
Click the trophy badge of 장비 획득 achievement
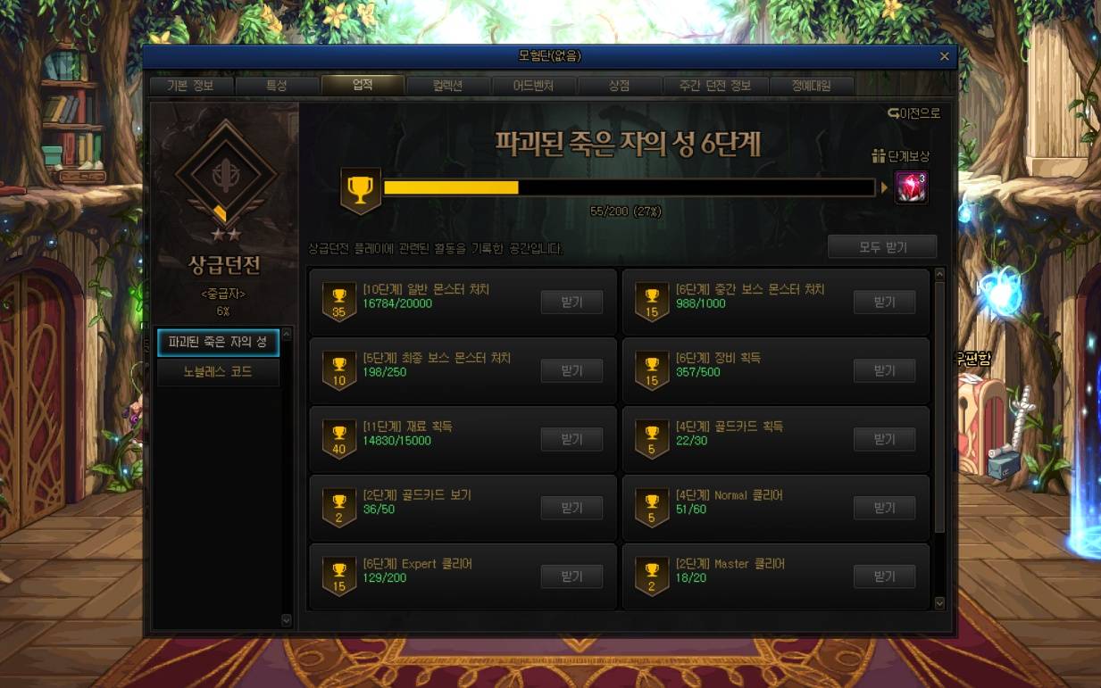click(651, 370)
